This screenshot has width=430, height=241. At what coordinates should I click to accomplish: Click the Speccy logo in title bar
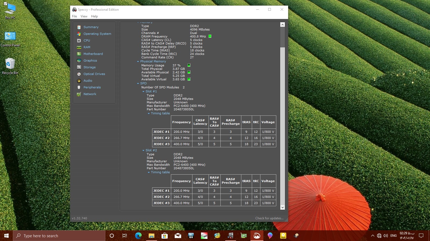pos(74,9)
